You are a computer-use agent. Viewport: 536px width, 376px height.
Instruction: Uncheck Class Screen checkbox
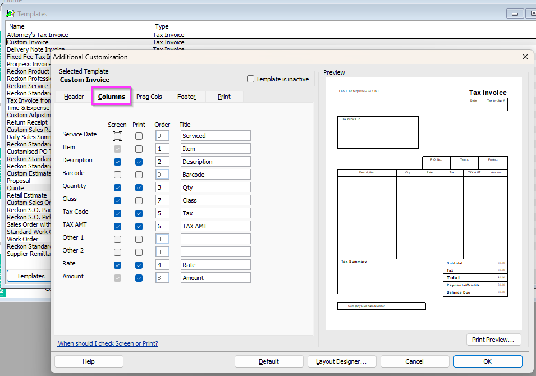pos(118,201)
